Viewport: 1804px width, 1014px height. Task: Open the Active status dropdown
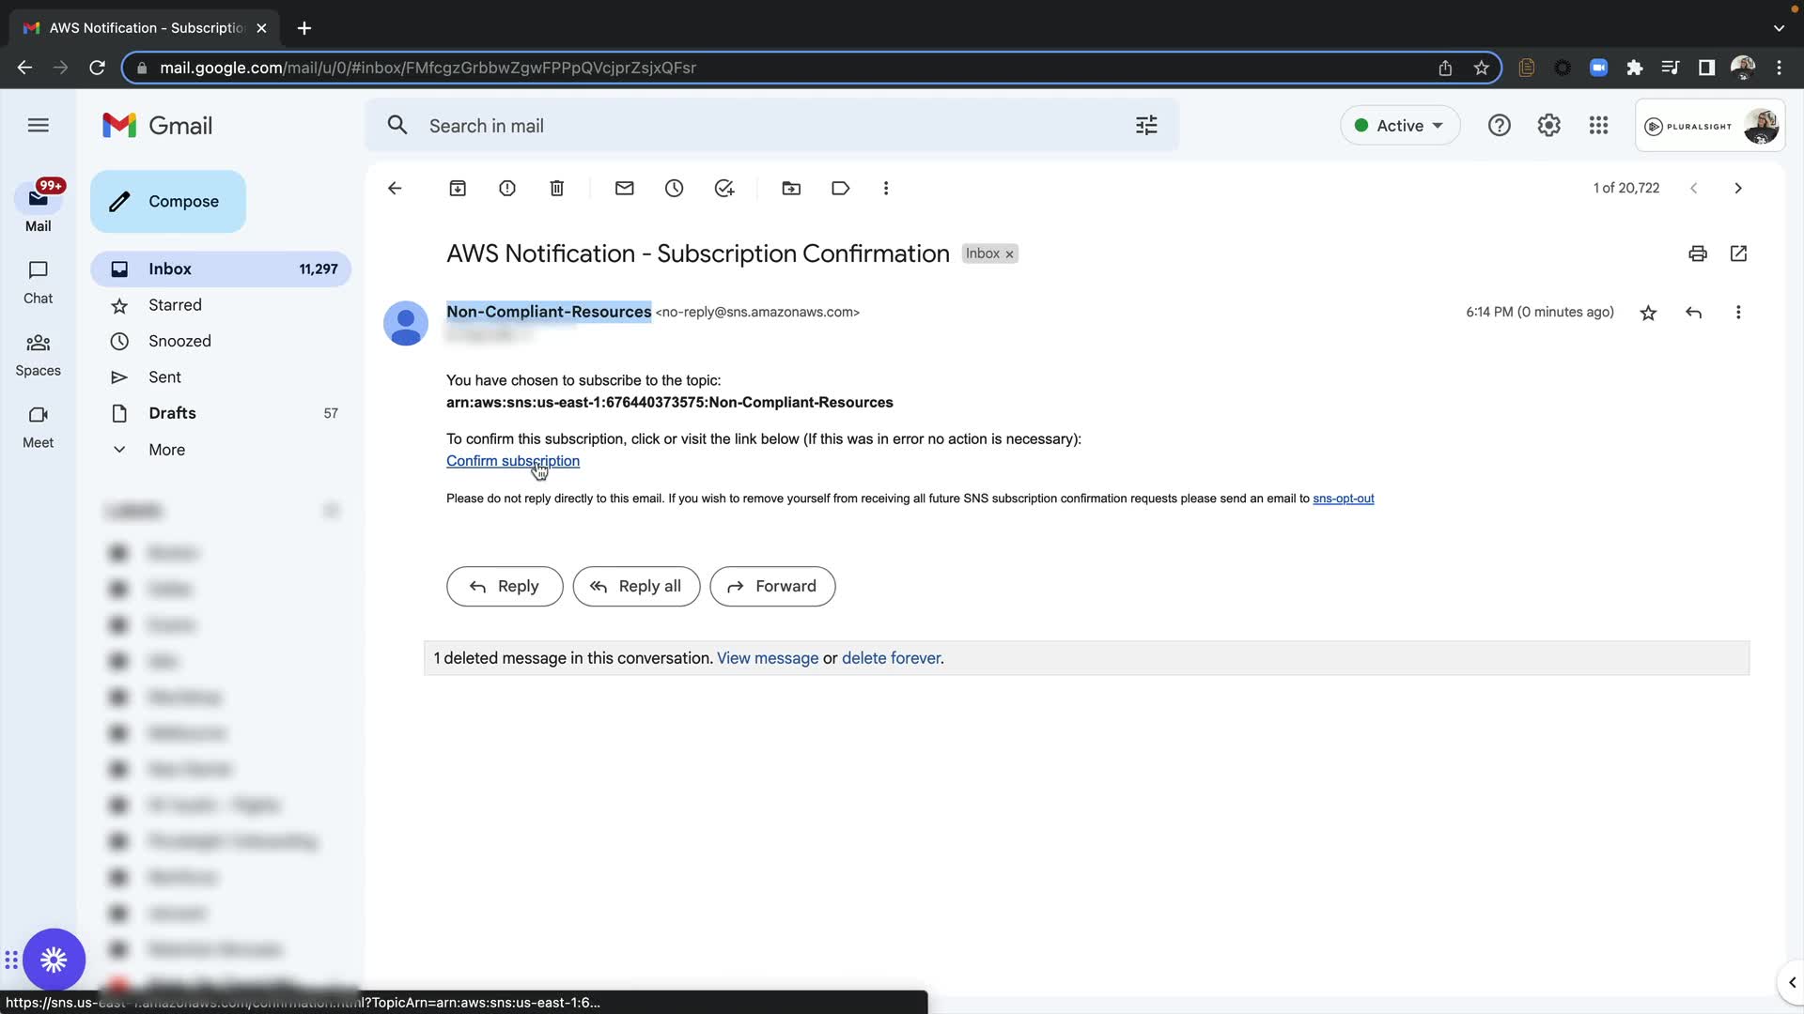(x=1400, y=126)
